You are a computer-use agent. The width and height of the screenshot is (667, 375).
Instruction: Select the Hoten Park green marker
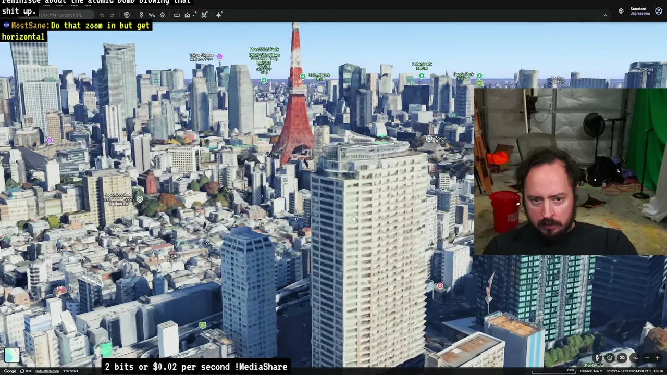tap(422, 76)
